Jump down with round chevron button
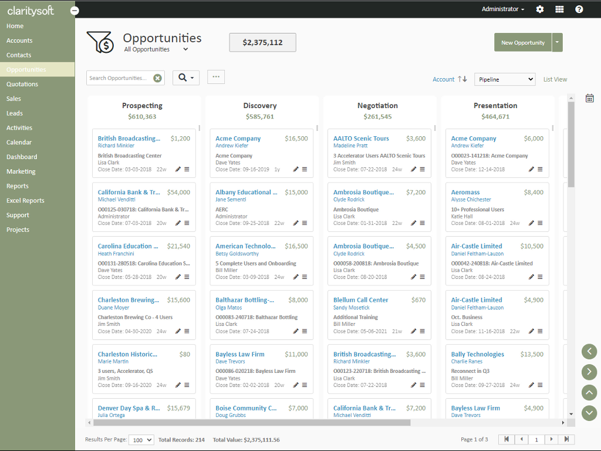 pos(589,413)
